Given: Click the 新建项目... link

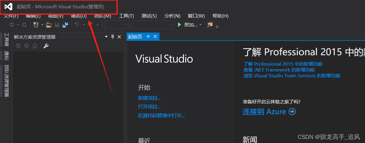Looking at the screenshot, I should [x=149, y=98].
